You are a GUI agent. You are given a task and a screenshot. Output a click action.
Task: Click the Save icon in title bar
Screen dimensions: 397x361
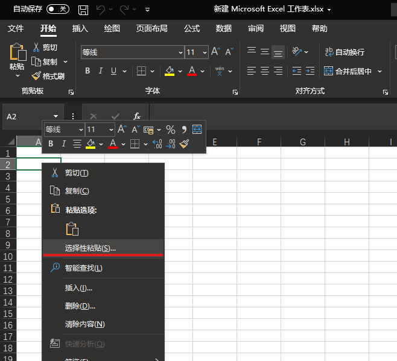(83, 10)
